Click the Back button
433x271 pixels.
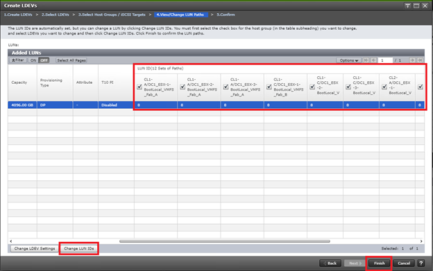(330, 263)
